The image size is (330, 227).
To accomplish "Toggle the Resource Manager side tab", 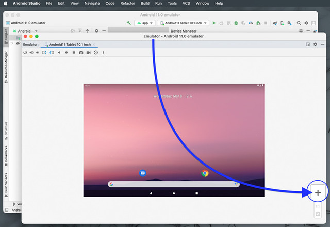I will point(6,67).
